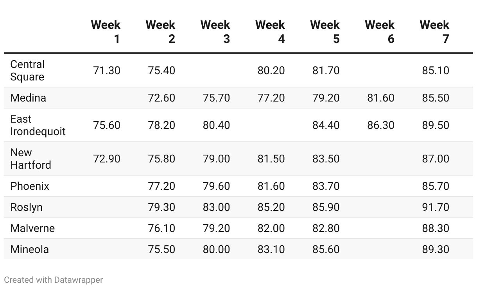This screenshot has width=477, height=289.
Task: Select the Week 3 column header
Action: 215,32
